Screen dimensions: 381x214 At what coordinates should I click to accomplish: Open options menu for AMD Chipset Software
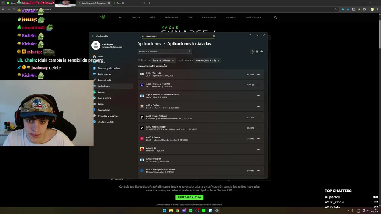258,117
